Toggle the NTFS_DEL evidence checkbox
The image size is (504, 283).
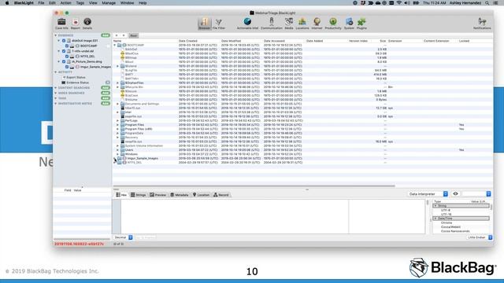click(x=67, y=56)
